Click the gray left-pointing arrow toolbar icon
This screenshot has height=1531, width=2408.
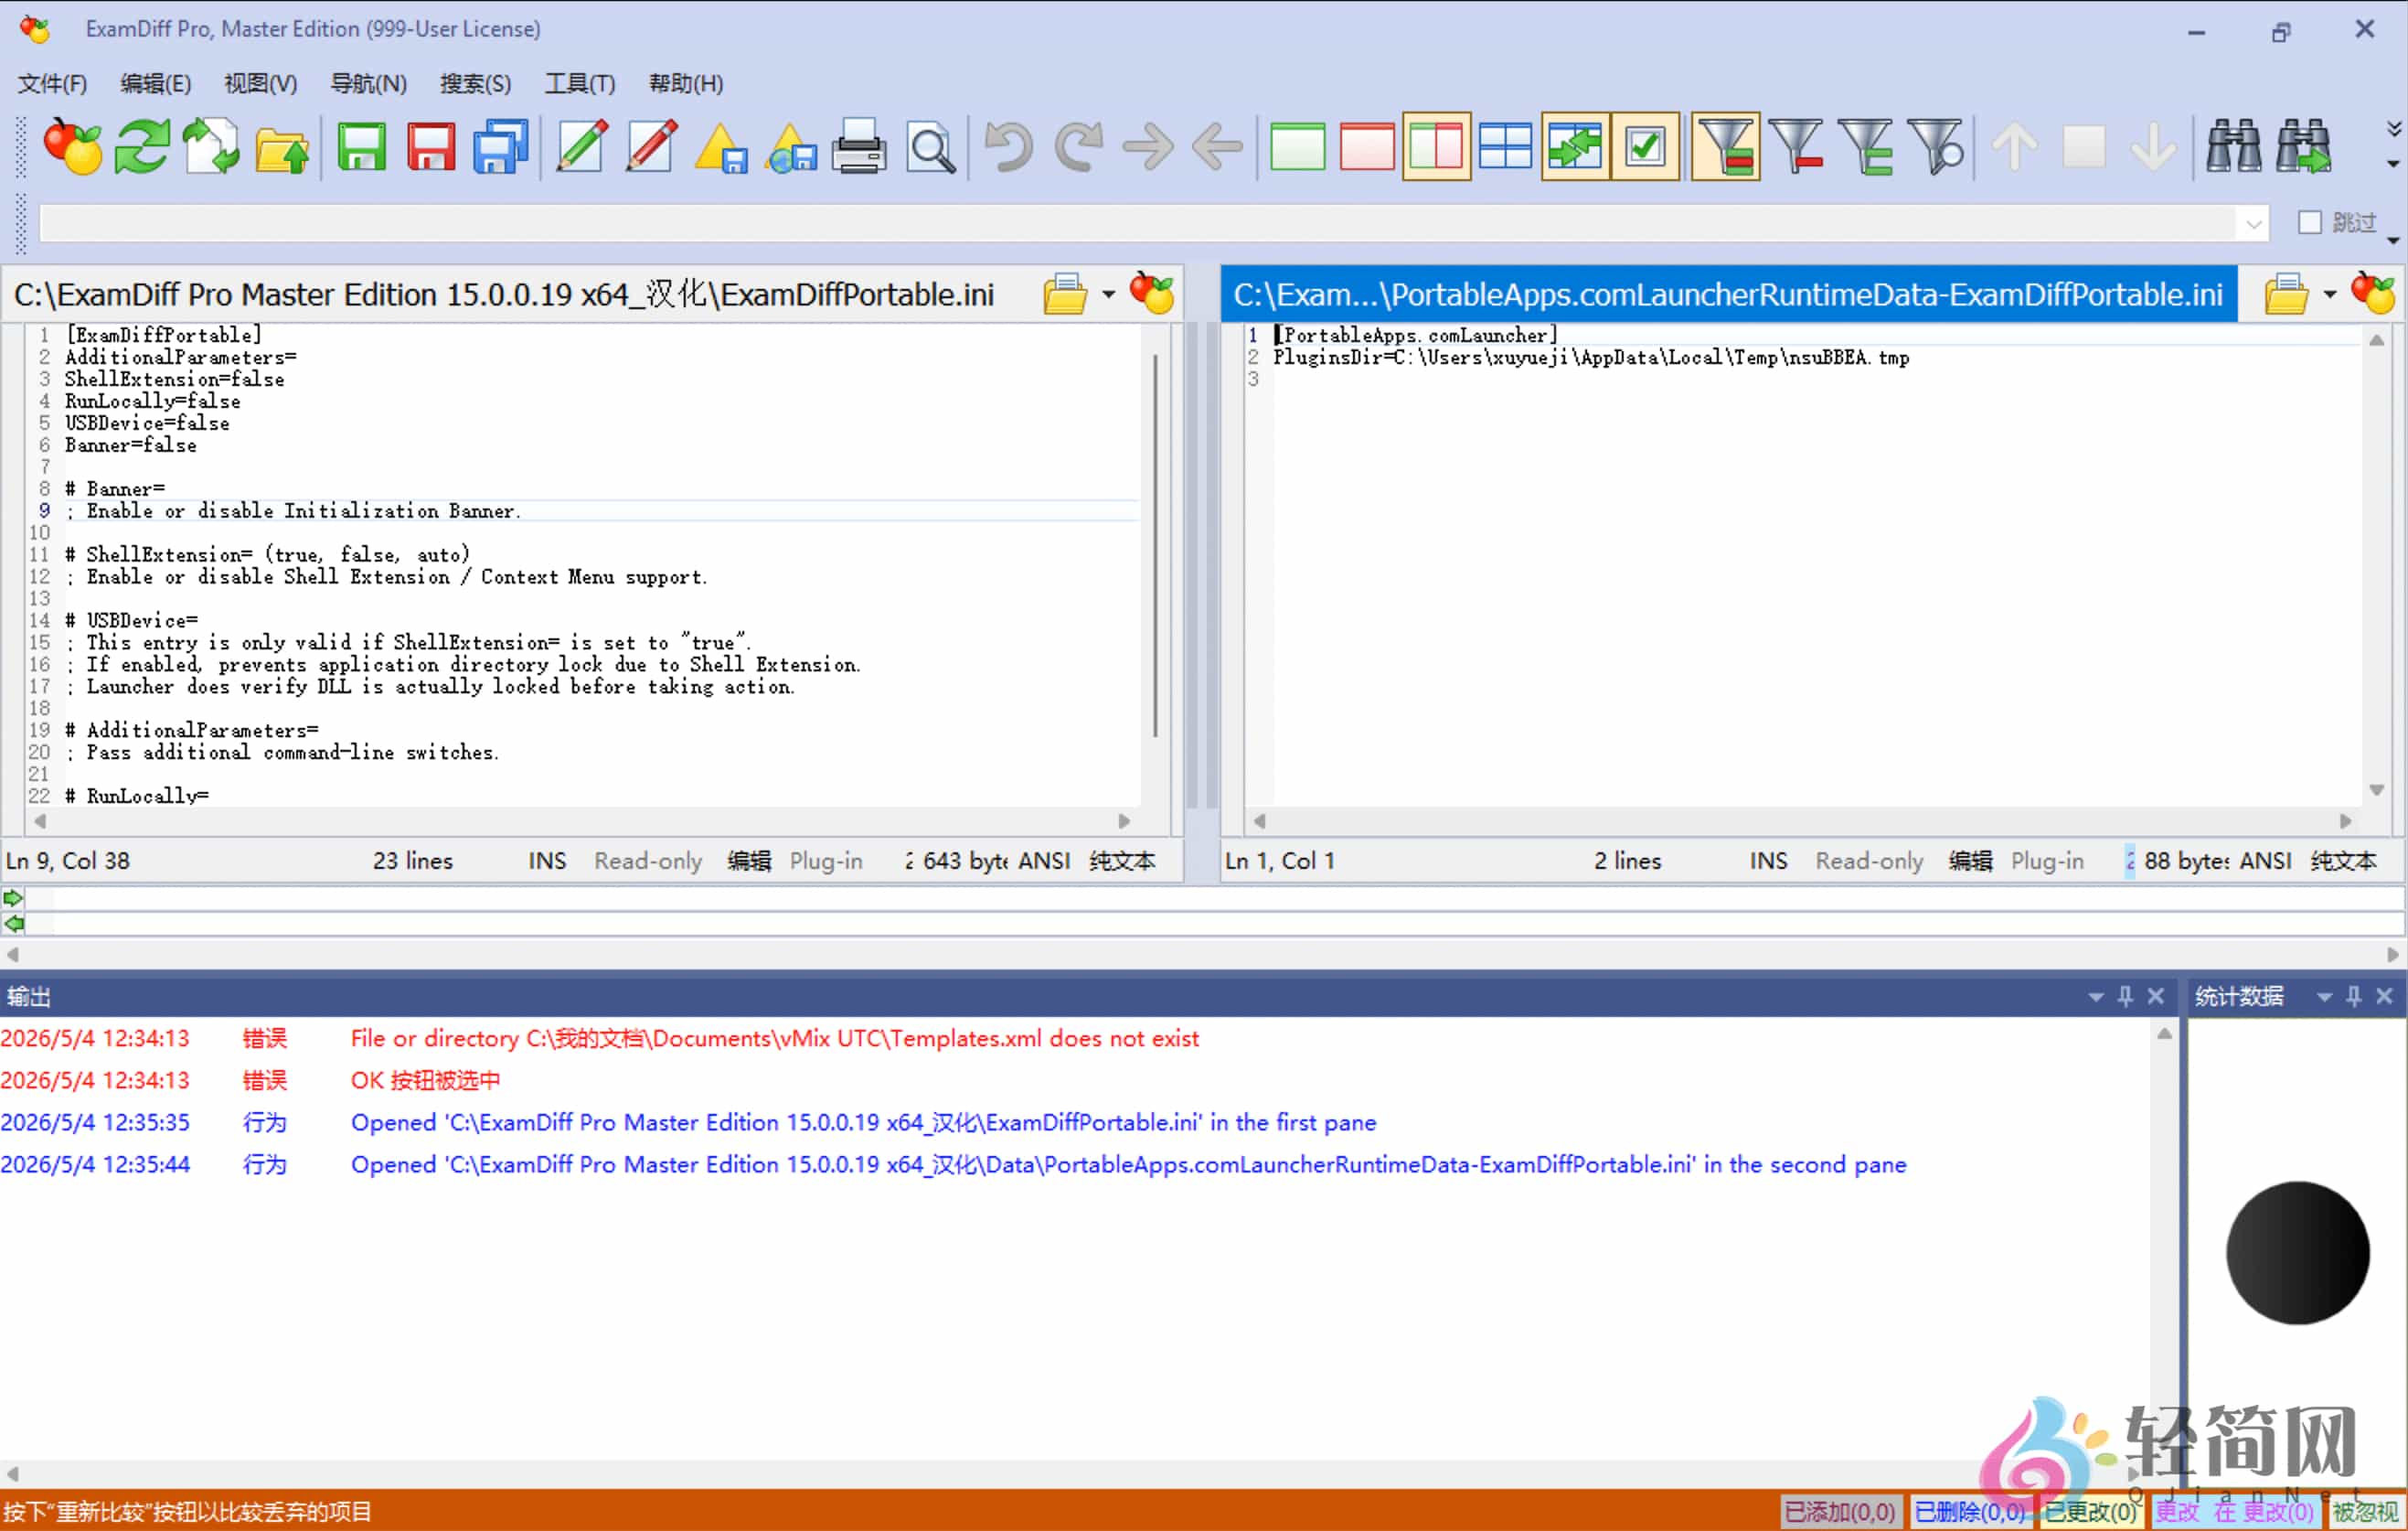point(1217,147)
